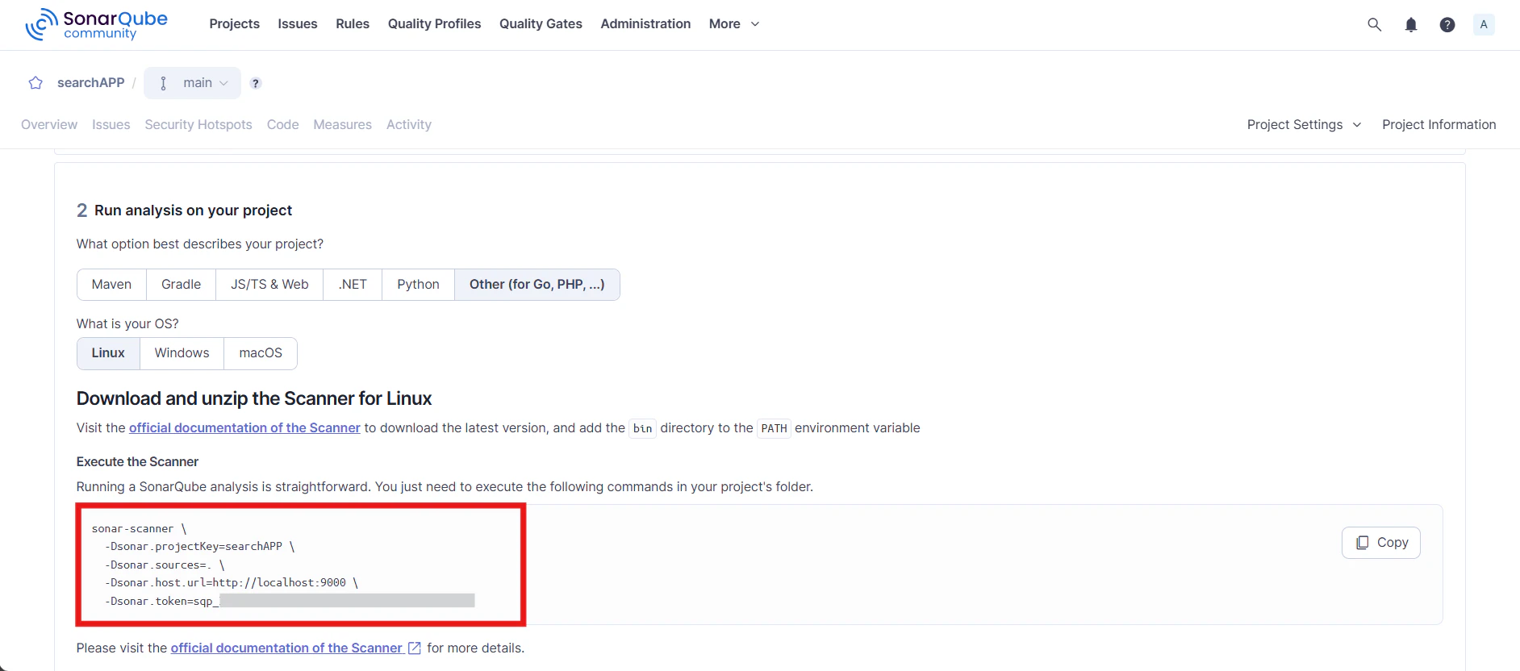Screen dimensions: 1520x671
Task: Open Project Information
Action: 1439,124
